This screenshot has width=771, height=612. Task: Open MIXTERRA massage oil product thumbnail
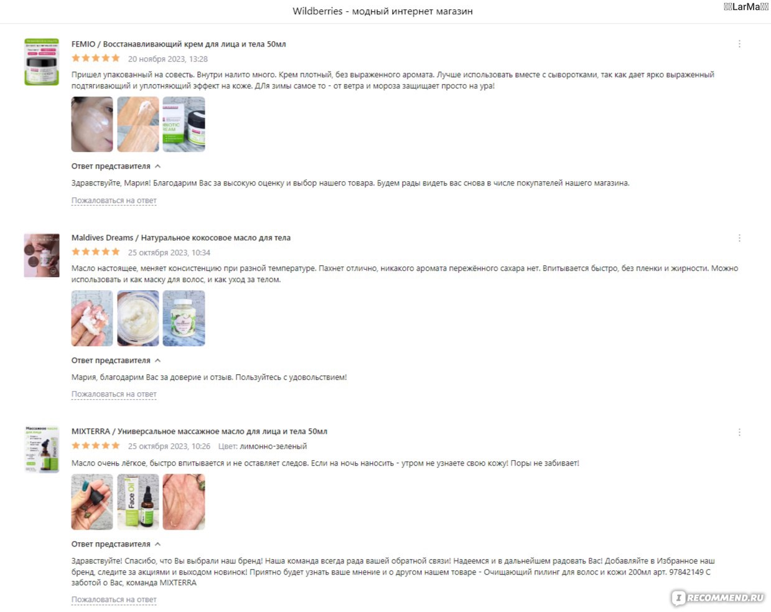tap(42, 450)
